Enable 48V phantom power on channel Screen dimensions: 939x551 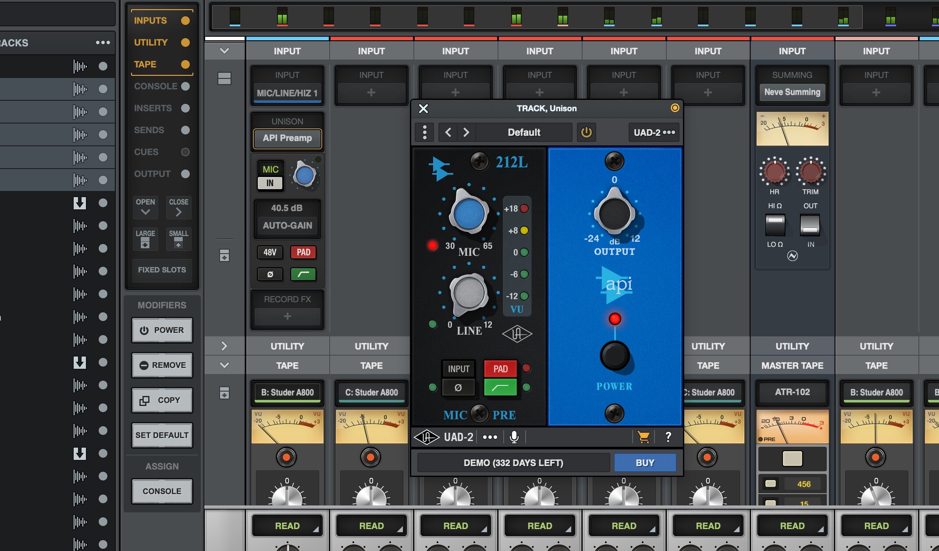[x=270, y=252]
